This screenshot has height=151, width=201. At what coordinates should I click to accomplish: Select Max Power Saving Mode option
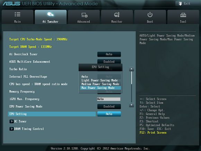tap(101, 88)
